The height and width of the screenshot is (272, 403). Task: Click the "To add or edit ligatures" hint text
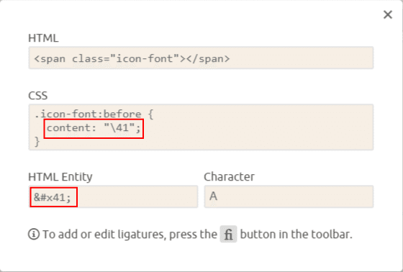pyautogui.click(x=104, y=235)
